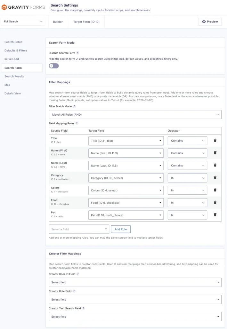Switch to the Builder tab
This screenshot has width=227, height=329.
pyautogui.click(x=58, y=22)
